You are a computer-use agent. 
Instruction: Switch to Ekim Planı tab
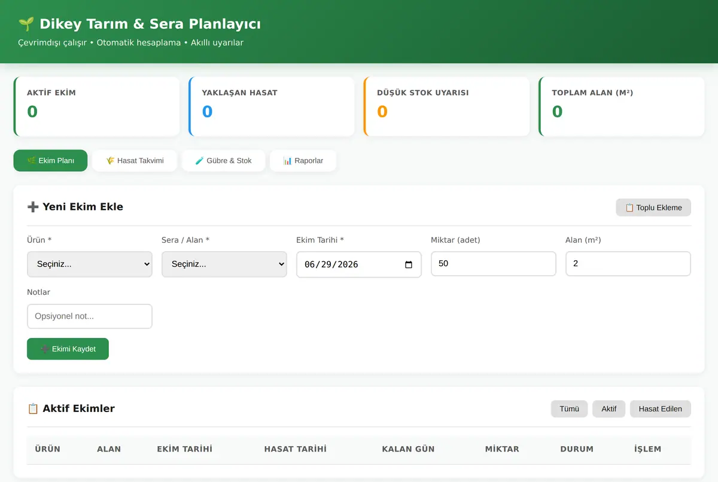(x=51, y=160)
